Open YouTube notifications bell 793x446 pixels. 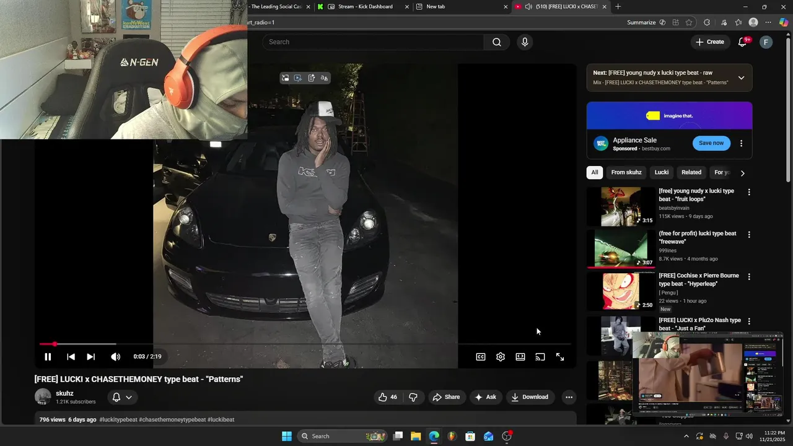742,42
